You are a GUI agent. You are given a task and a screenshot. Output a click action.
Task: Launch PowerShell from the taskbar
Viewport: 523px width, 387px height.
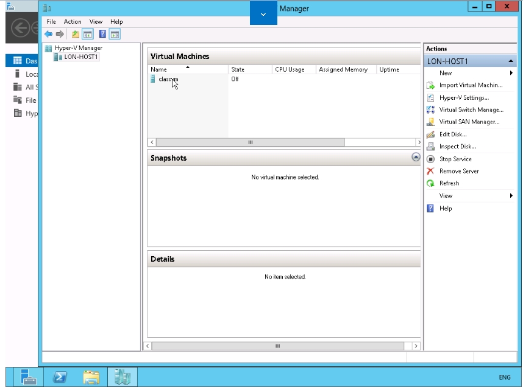pos(60,377)
